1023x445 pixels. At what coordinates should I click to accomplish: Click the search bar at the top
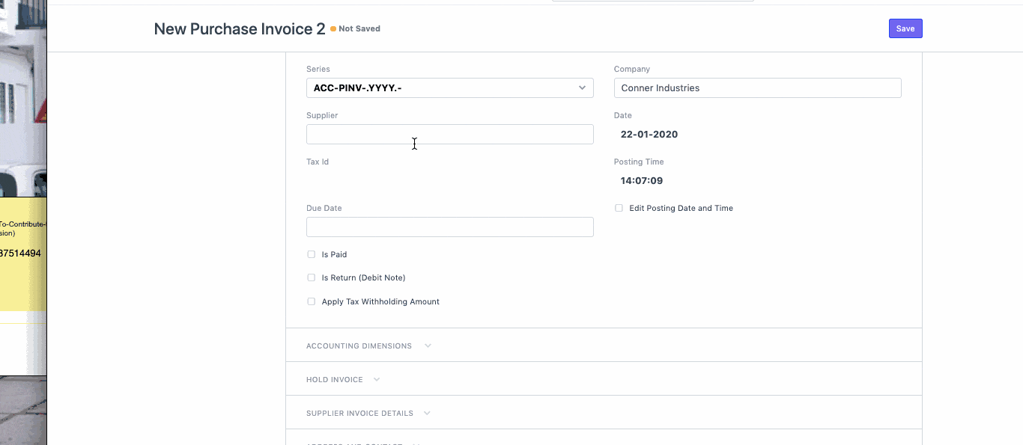652,1
